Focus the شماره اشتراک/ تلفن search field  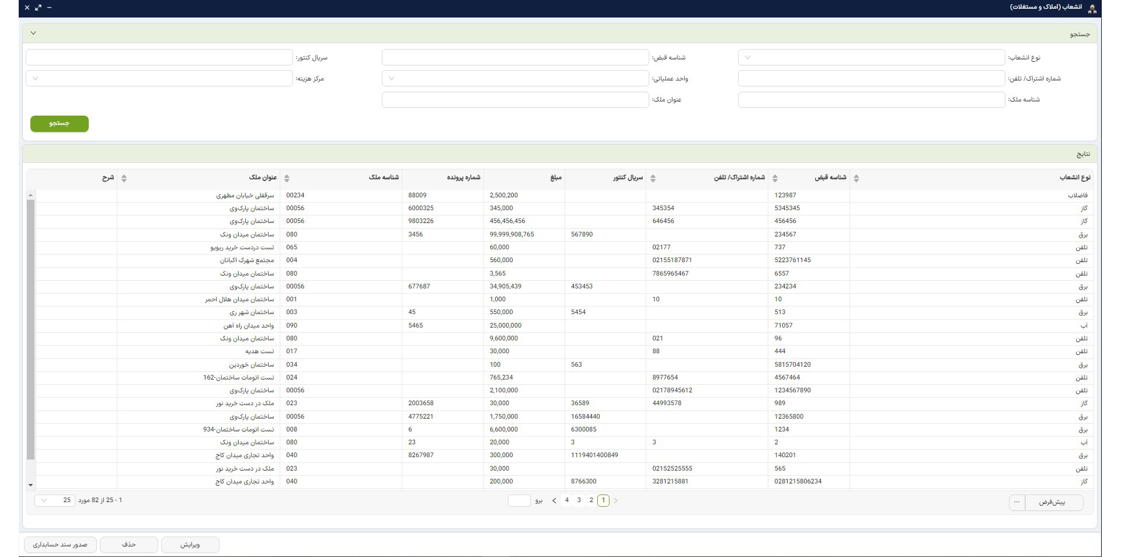tap(871, 78)
